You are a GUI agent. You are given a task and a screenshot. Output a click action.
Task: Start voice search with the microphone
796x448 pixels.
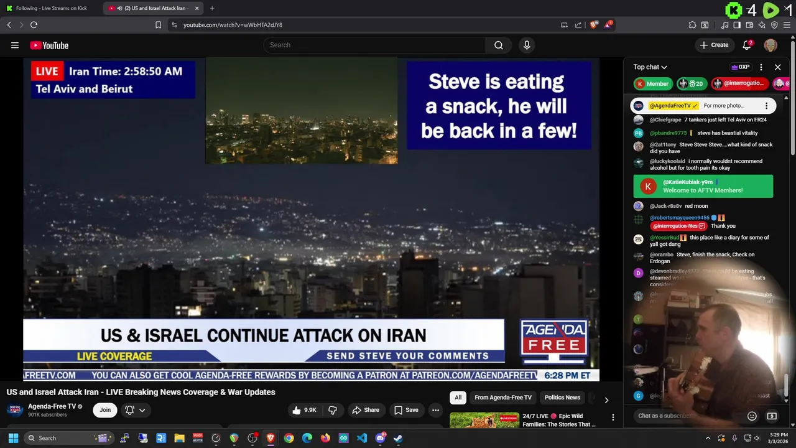click(527, 45)
